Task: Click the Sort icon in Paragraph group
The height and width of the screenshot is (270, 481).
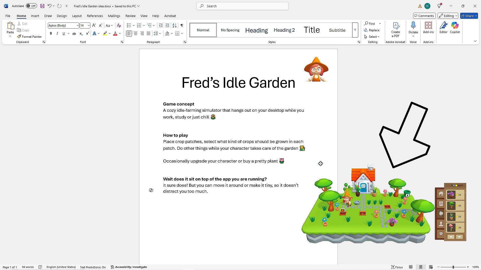Action: point(175,25)
